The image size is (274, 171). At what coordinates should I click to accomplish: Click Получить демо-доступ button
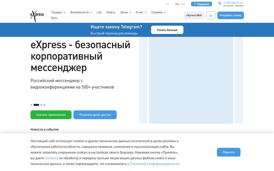95,115
